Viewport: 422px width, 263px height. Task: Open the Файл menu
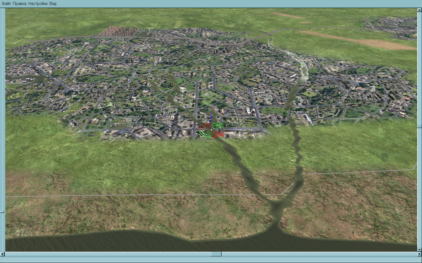(6, 4)
